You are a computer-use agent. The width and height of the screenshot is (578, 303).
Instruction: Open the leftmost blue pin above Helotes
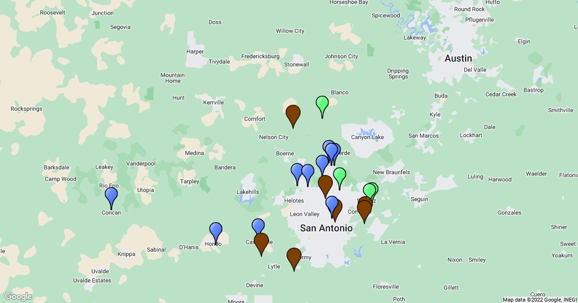pos(297,172)
